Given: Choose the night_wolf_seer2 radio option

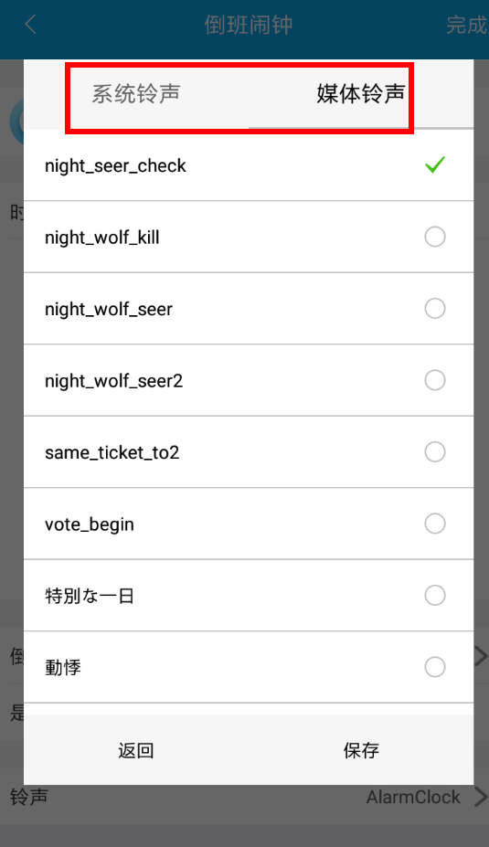Looking at the screenshot, I should coord(435,380).
